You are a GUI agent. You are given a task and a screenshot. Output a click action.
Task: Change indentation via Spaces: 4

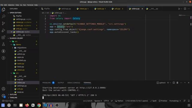click(x=98, y=101)
